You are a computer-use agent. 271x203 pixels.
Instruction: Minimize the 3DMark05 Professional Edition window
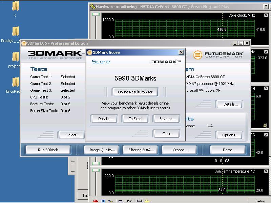coord(235,43)
